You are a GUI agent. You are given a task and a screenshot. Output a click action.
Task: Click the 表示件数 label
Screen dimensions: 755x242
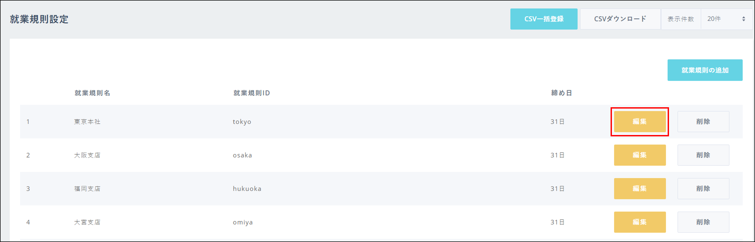(681, 19)
